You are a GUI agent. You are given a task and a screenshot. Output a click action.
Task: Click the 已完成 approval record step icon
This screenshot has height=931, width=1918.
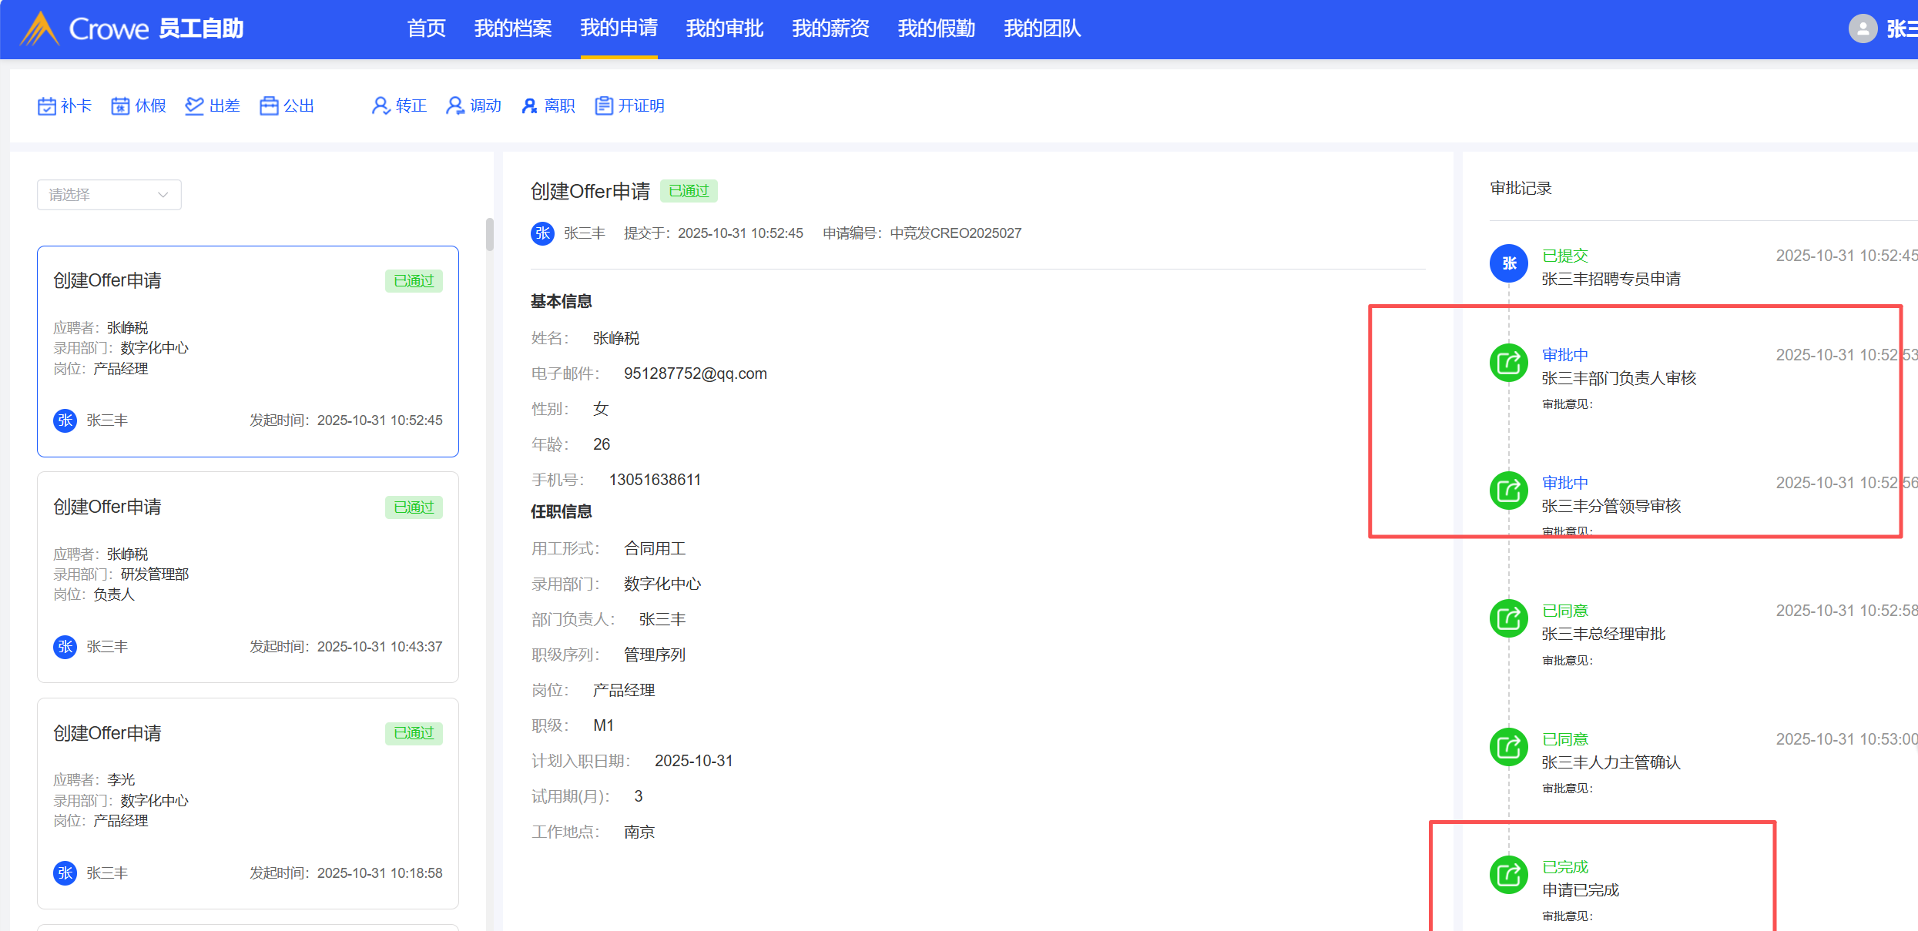(1508, 876)
